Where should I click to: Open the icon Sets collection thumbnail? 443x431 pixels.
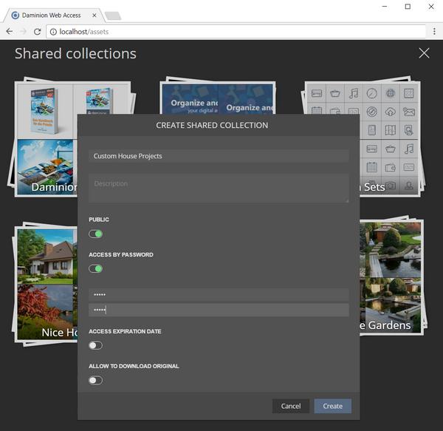[390, 138]
